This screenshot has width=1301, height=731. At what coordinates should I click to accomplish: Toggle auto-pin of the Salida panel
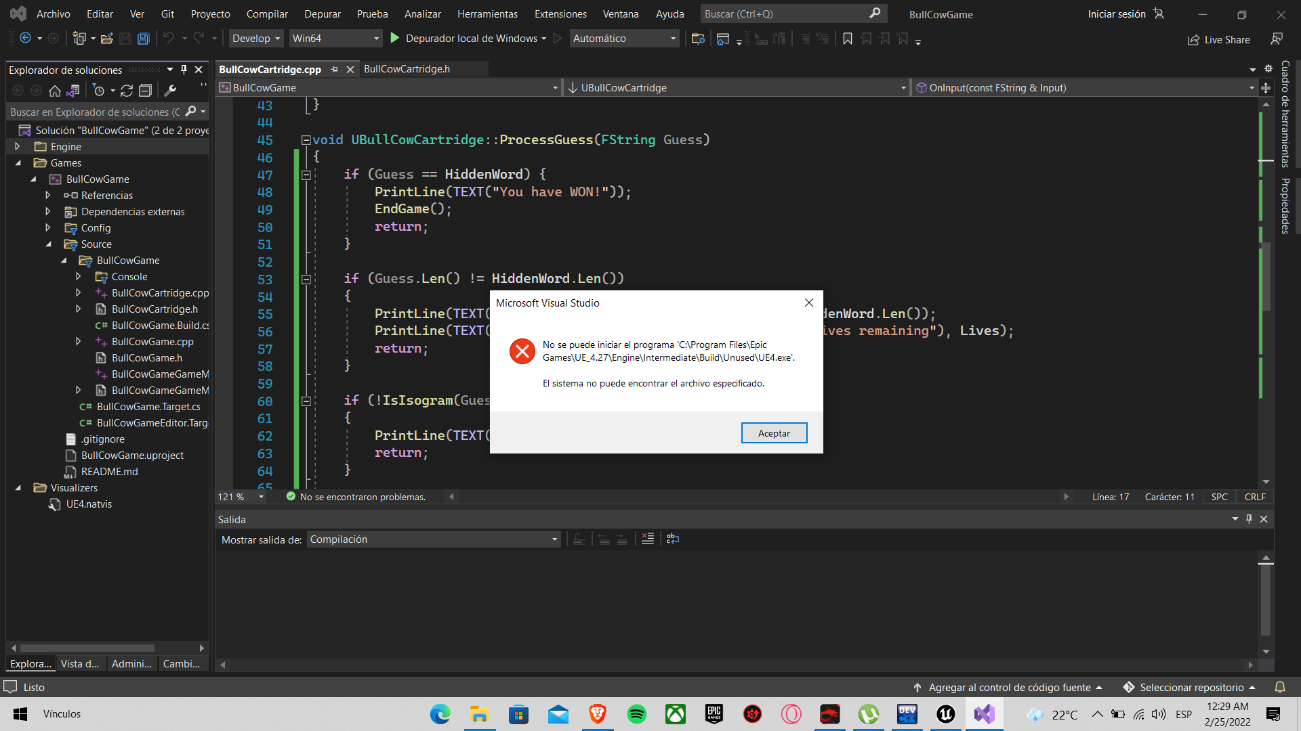(1249, 519)
